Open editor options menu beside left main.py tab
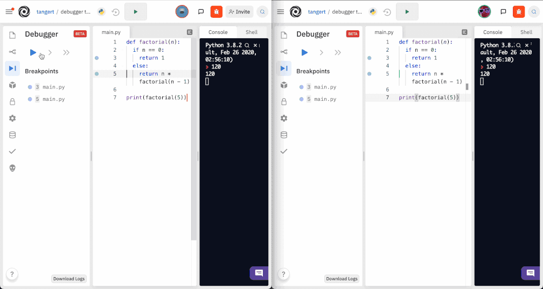Image resolution: width=543 pixels, height=289 pixels. pyautogui.click(x=190, y=32)
